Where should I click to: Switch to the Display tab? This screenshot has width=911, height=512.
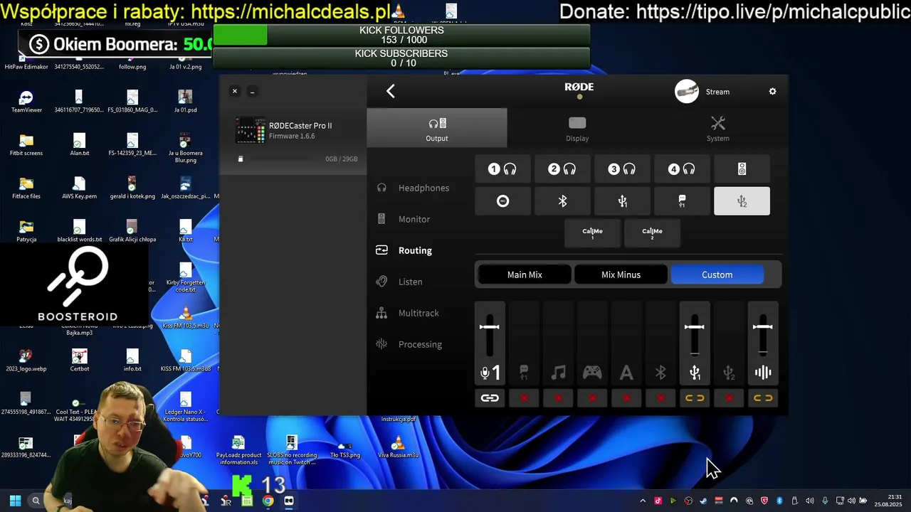[577, 128]
